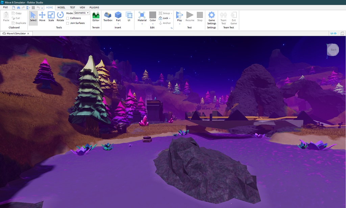Viewport: 346px width, 208px height.
Task: Click Copy in the Clipboard group
Action: [x=17, y=13]
